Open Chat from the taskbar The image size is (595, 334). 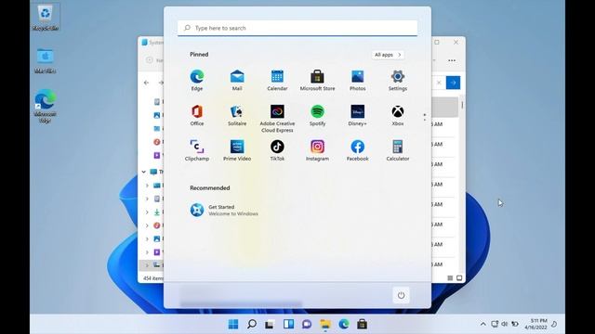point(307,324)
